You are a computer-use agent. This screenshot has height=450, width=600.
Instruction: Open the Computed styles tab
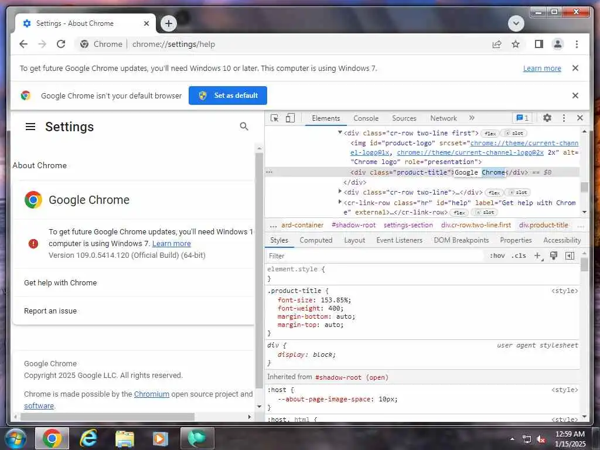point(316,240)
